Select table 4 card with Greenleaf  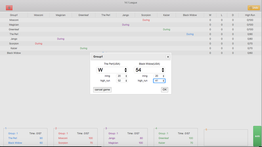pyautogui.click(x=176, y=137)
